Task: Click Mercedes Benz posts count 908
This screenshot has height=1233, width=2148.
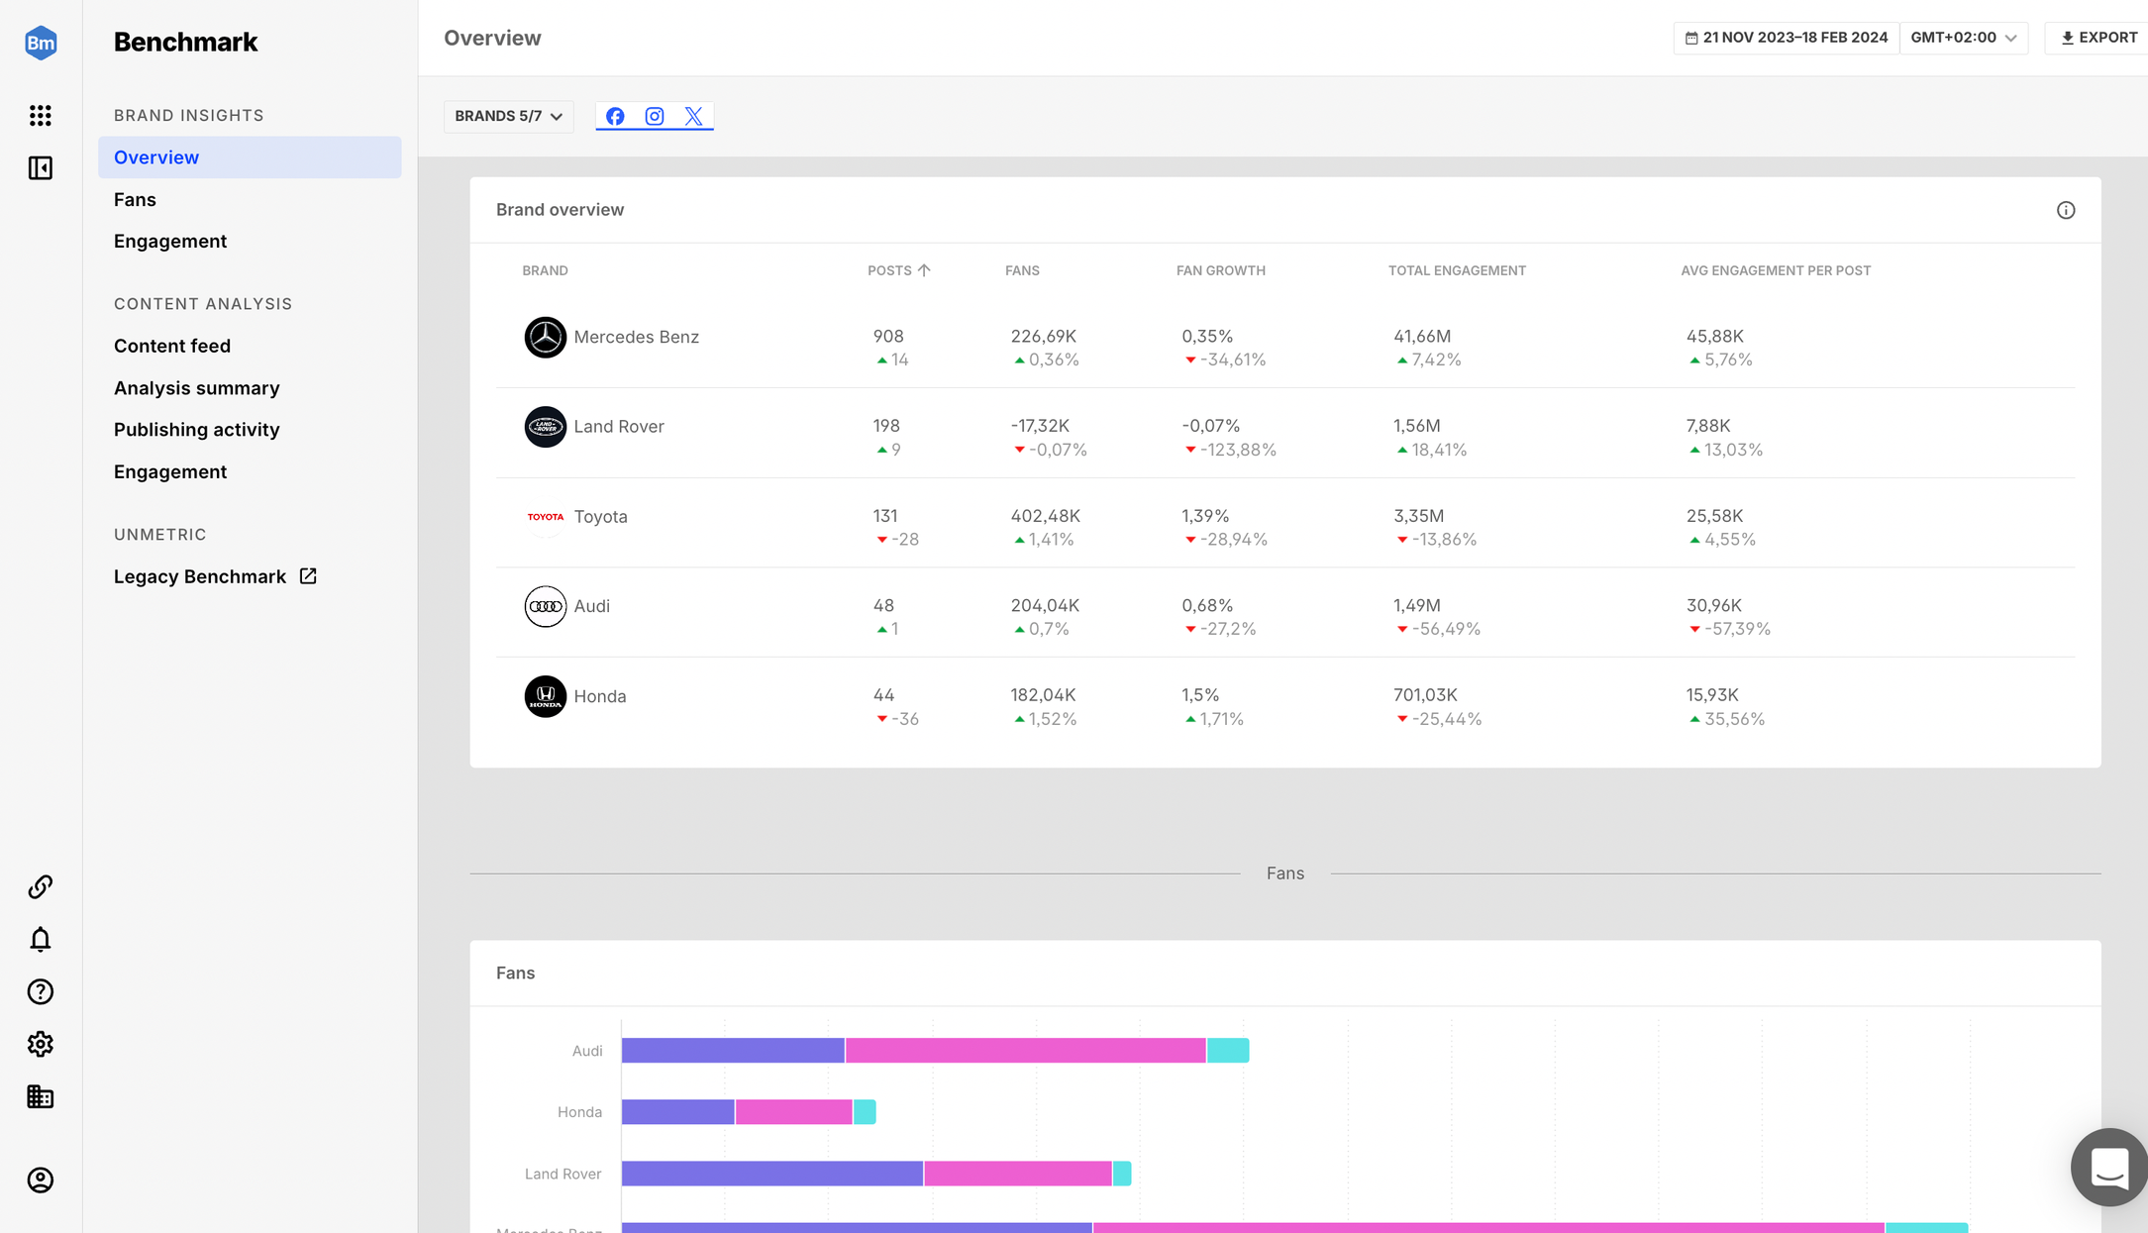Action: (888, 337)
